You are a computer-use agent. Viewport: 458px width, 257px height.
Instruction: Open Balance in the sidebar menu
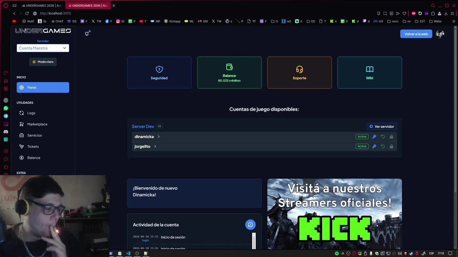click(43, 158)
